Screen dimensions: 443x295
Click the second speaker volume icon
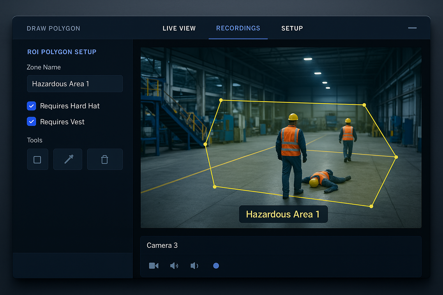click(x=194, y=266)
